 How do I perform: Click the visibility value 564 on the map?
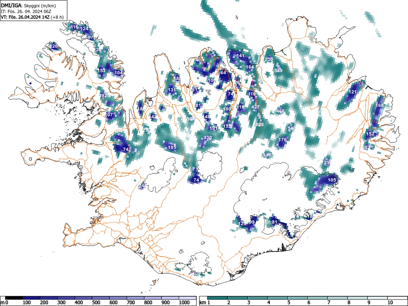[x=191, y=119]
